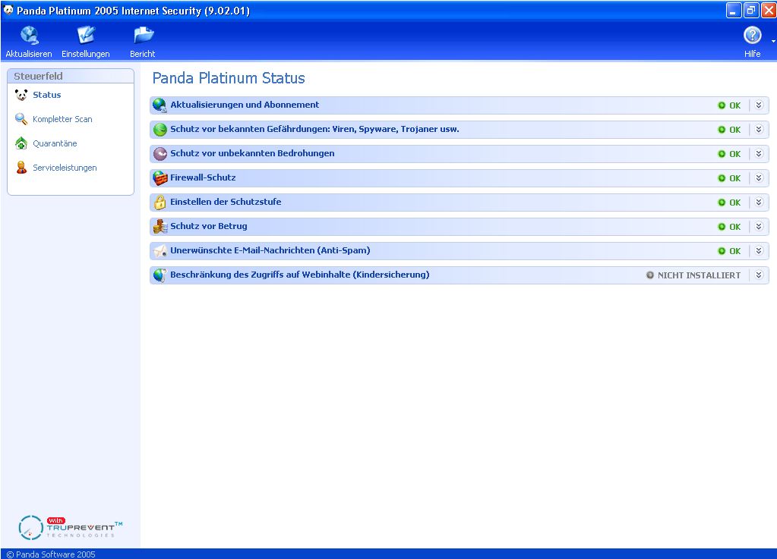Open Quarantäne from the sidebar
777x559 pixels.
coord(55,143)
